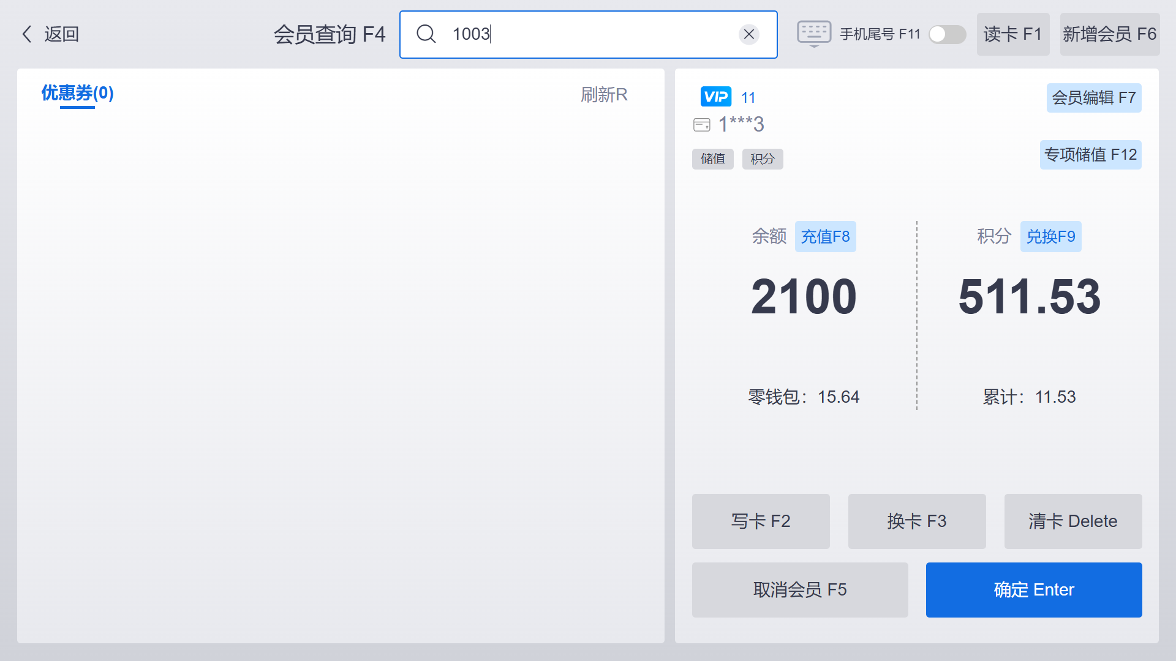
Task: Click the on-screen keyboard icon
Action: click(x=814, y=34)
